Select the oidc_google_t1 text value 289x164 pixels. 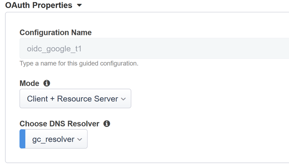click(x=54, y=49)
